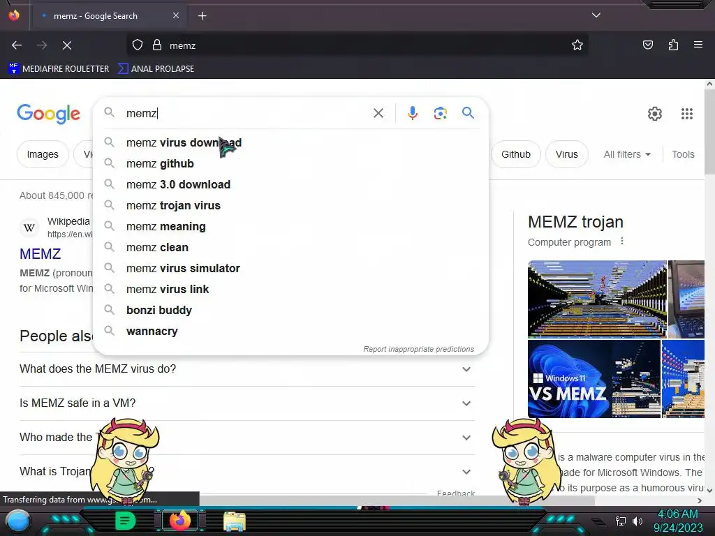This screenshot has width=715, height=536.
Task: Open the Firefox hamburger application menu
Action: click(x=698, y=45)
